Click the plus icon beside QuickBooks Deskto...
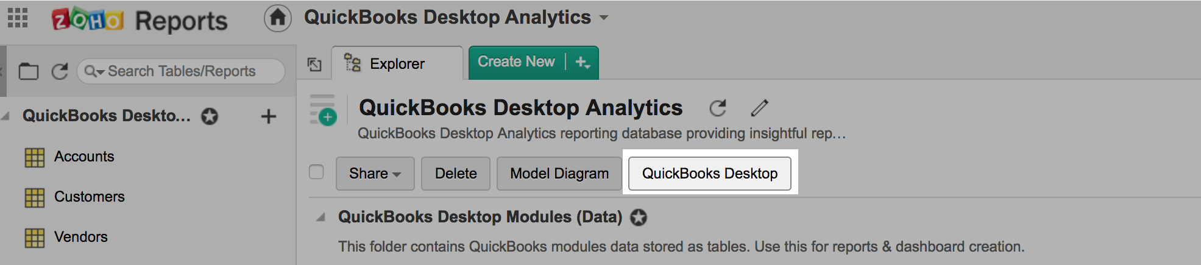Viewport: 1201px width, 265px height. click(x=268, y=116)
